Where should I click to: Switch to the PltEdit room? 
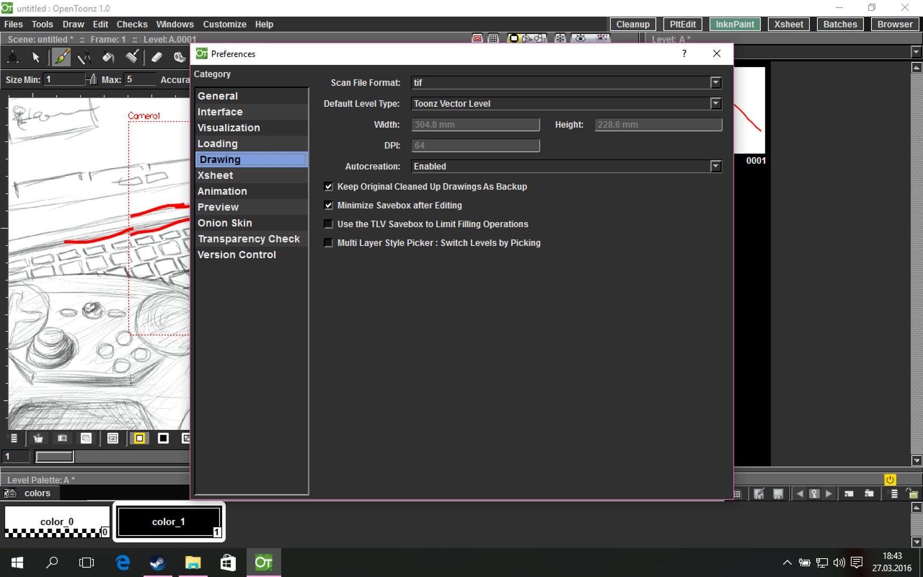click(683, 24)
